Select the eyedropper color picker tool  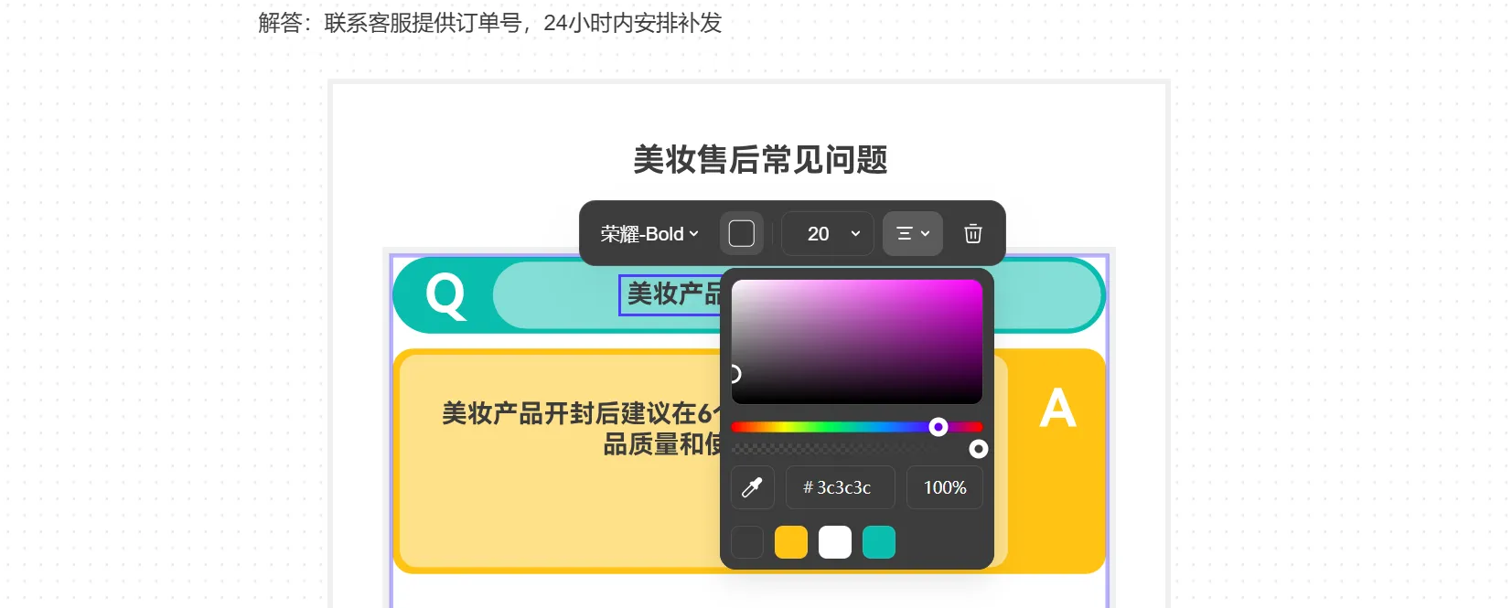point(753,487)
